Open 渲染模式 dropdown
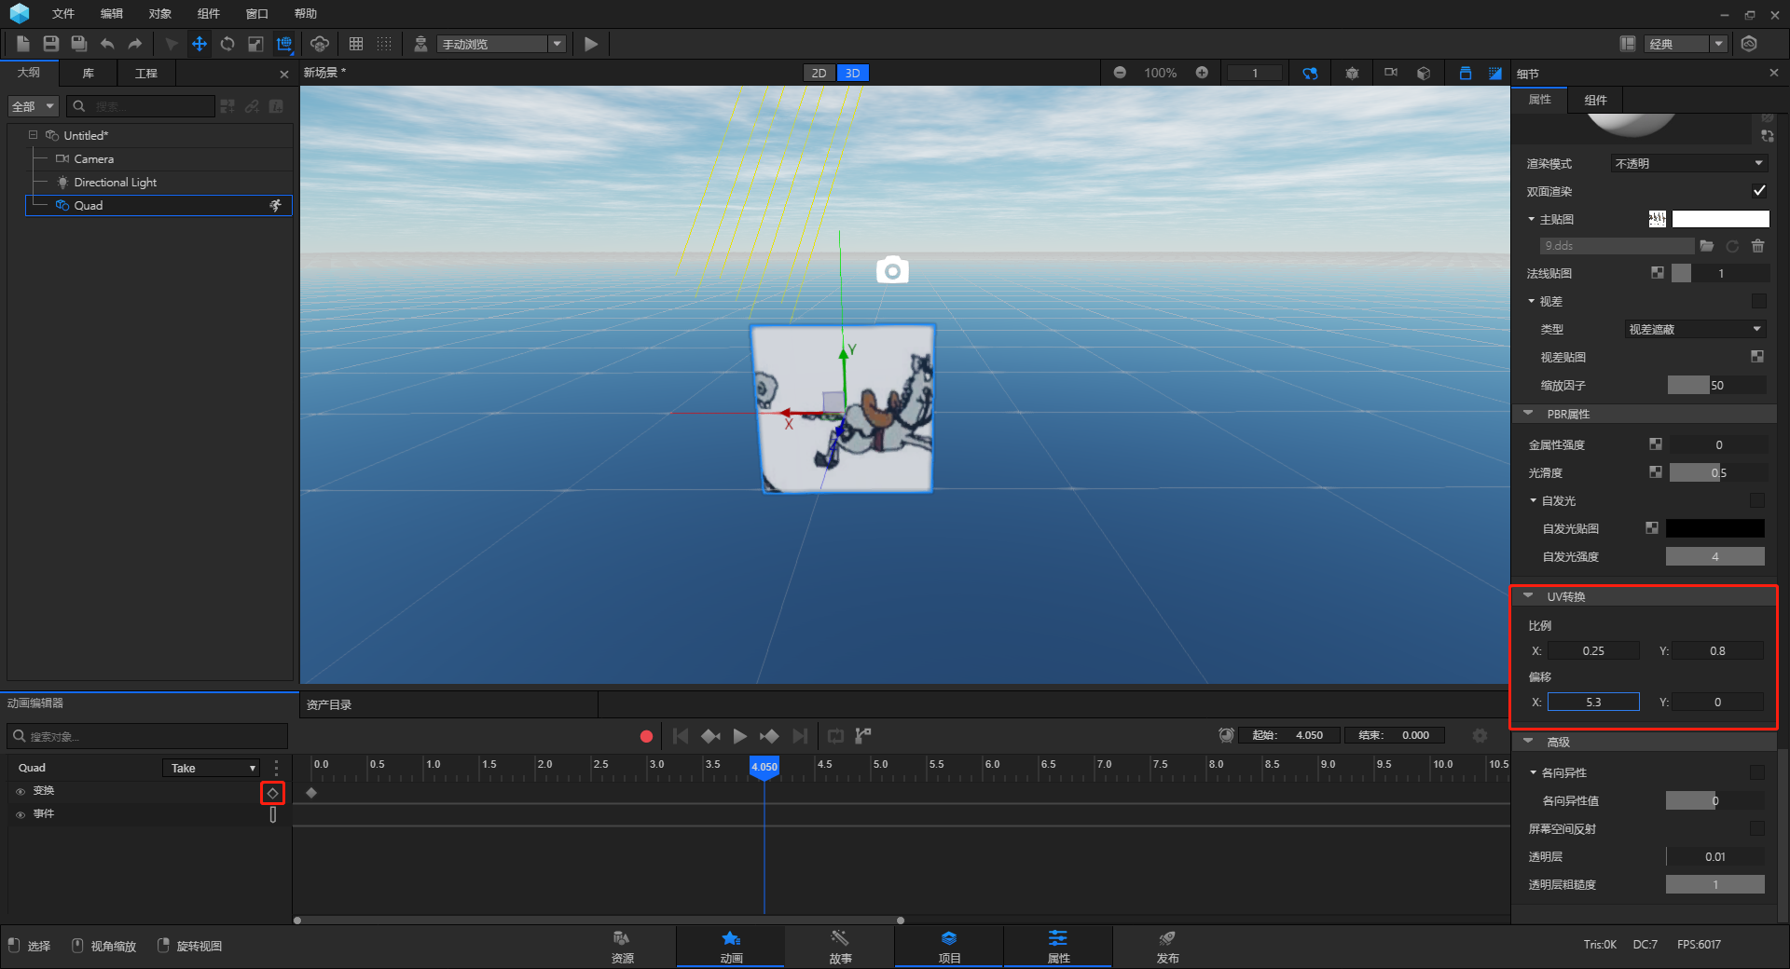This screenshot has width=1790, height=969. click(x=1689, y=163)
